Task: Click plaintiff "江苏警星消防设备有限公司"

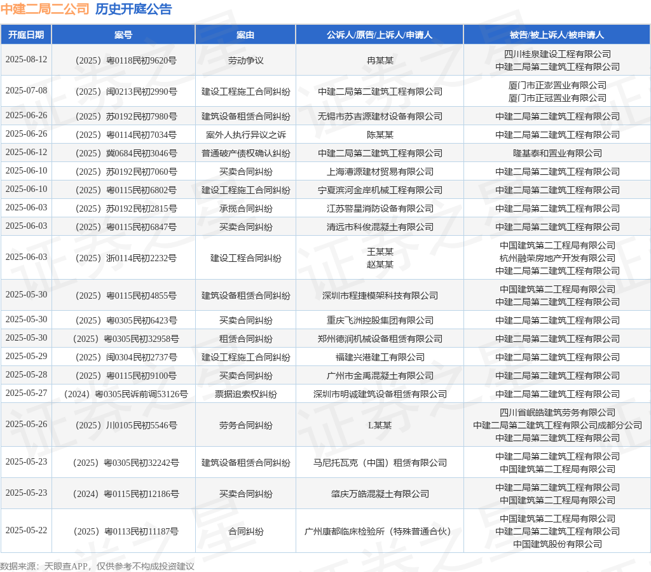Action: pyautogui.click(x=380, y=209)
